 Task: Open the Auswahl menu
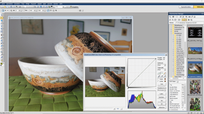[x=34, y=4]
